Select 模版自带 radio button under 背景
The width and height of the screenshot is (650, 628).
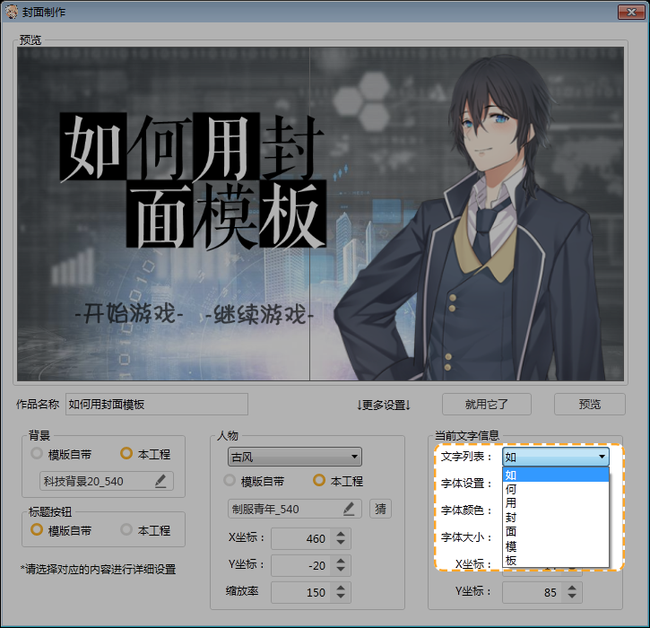pyautogui.click(x=37, y=454)
